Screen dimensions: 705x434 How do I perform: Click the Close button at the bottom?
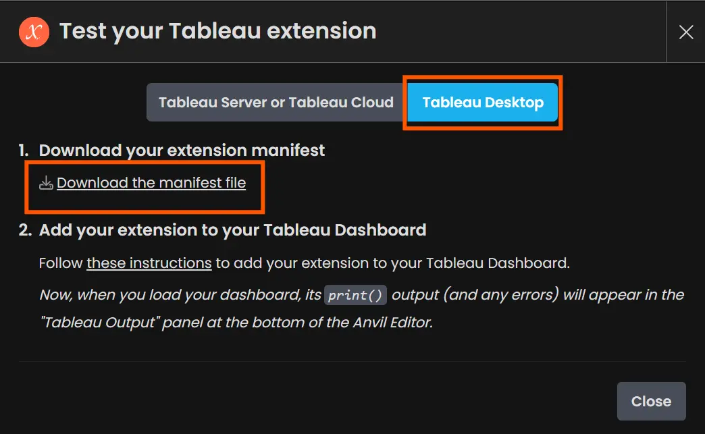coord(651,401)
